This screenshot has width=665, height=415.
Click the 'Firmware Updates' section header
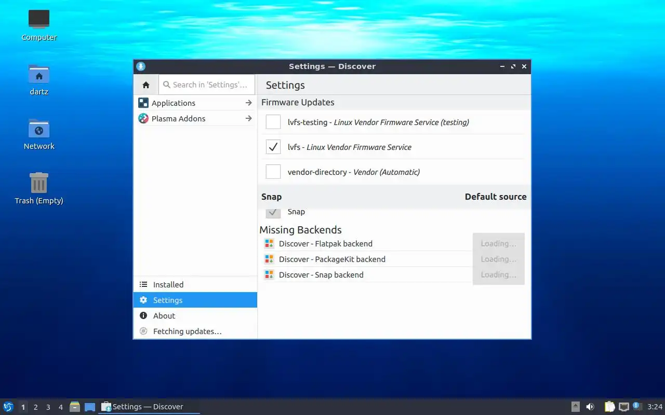(298, 102)
